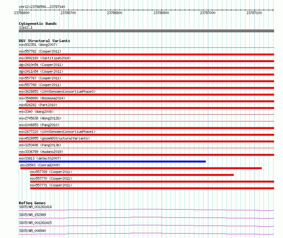Click the thin nsv832351 variant line

coord(146,47)
